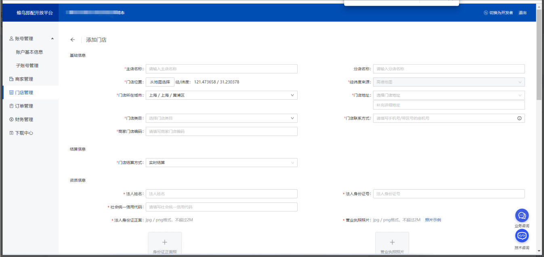Focus the 主店名称 input field
Viewport: 544px width, 257px height.
(221, 69)
